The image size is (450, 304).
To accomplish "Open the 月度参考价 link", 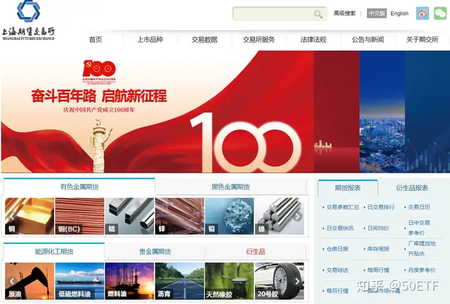I will [x=422, y=270].
